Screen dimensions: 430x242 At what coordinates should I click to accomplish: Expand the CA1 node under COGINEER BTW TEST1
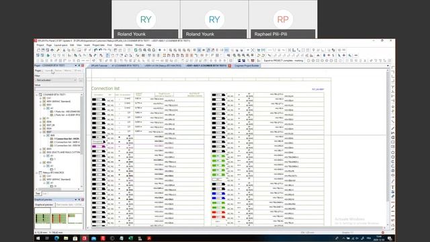pyautogui.click(x=40, y=98)
